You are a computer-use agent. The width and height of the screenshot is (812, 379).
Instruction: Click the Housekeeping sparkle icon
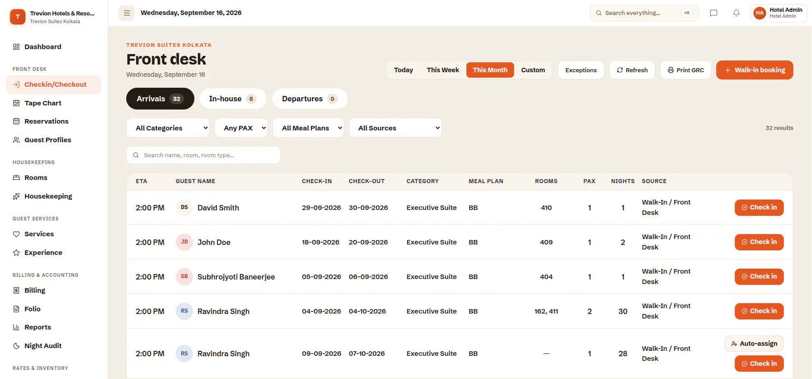pyautogui.click(x=16, y=196)
